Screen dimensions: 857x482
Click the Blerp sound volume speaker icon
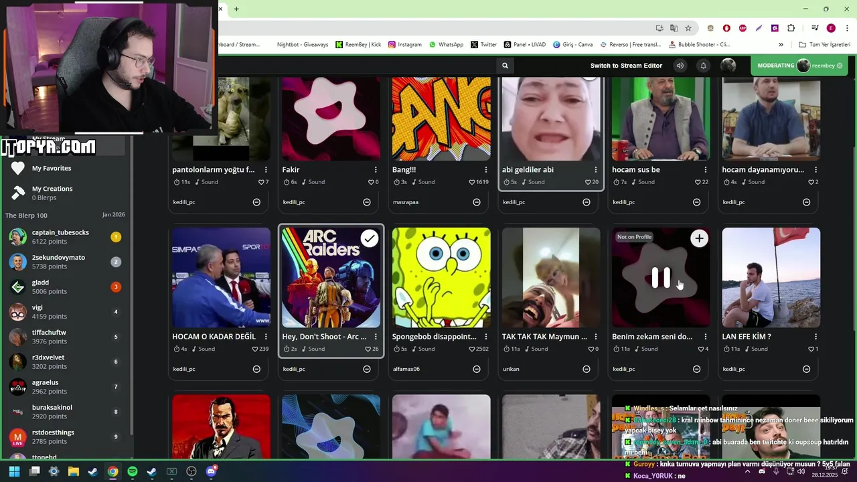point(680,66)
